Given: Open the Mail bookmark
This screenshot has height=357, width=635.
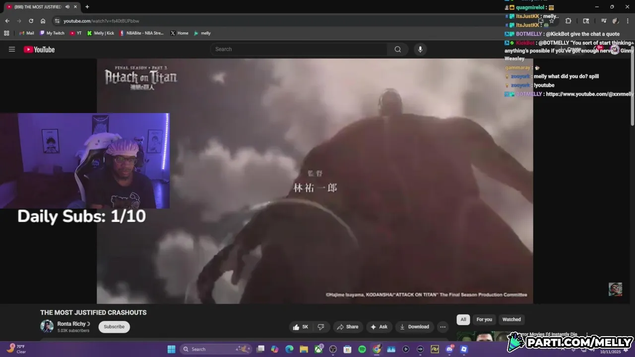Looking at the screenshot, I should [27, 33].
